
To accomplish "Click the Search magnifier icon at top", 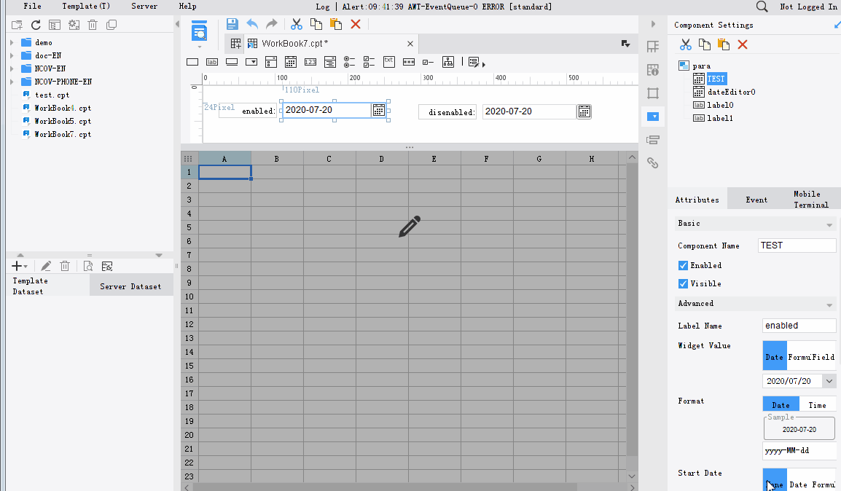I will pos(762,7).
